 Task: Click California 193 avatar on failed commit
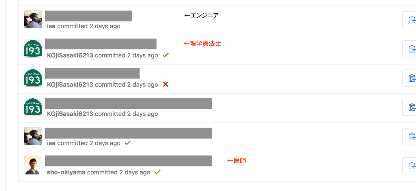click(x=33, y=78)
